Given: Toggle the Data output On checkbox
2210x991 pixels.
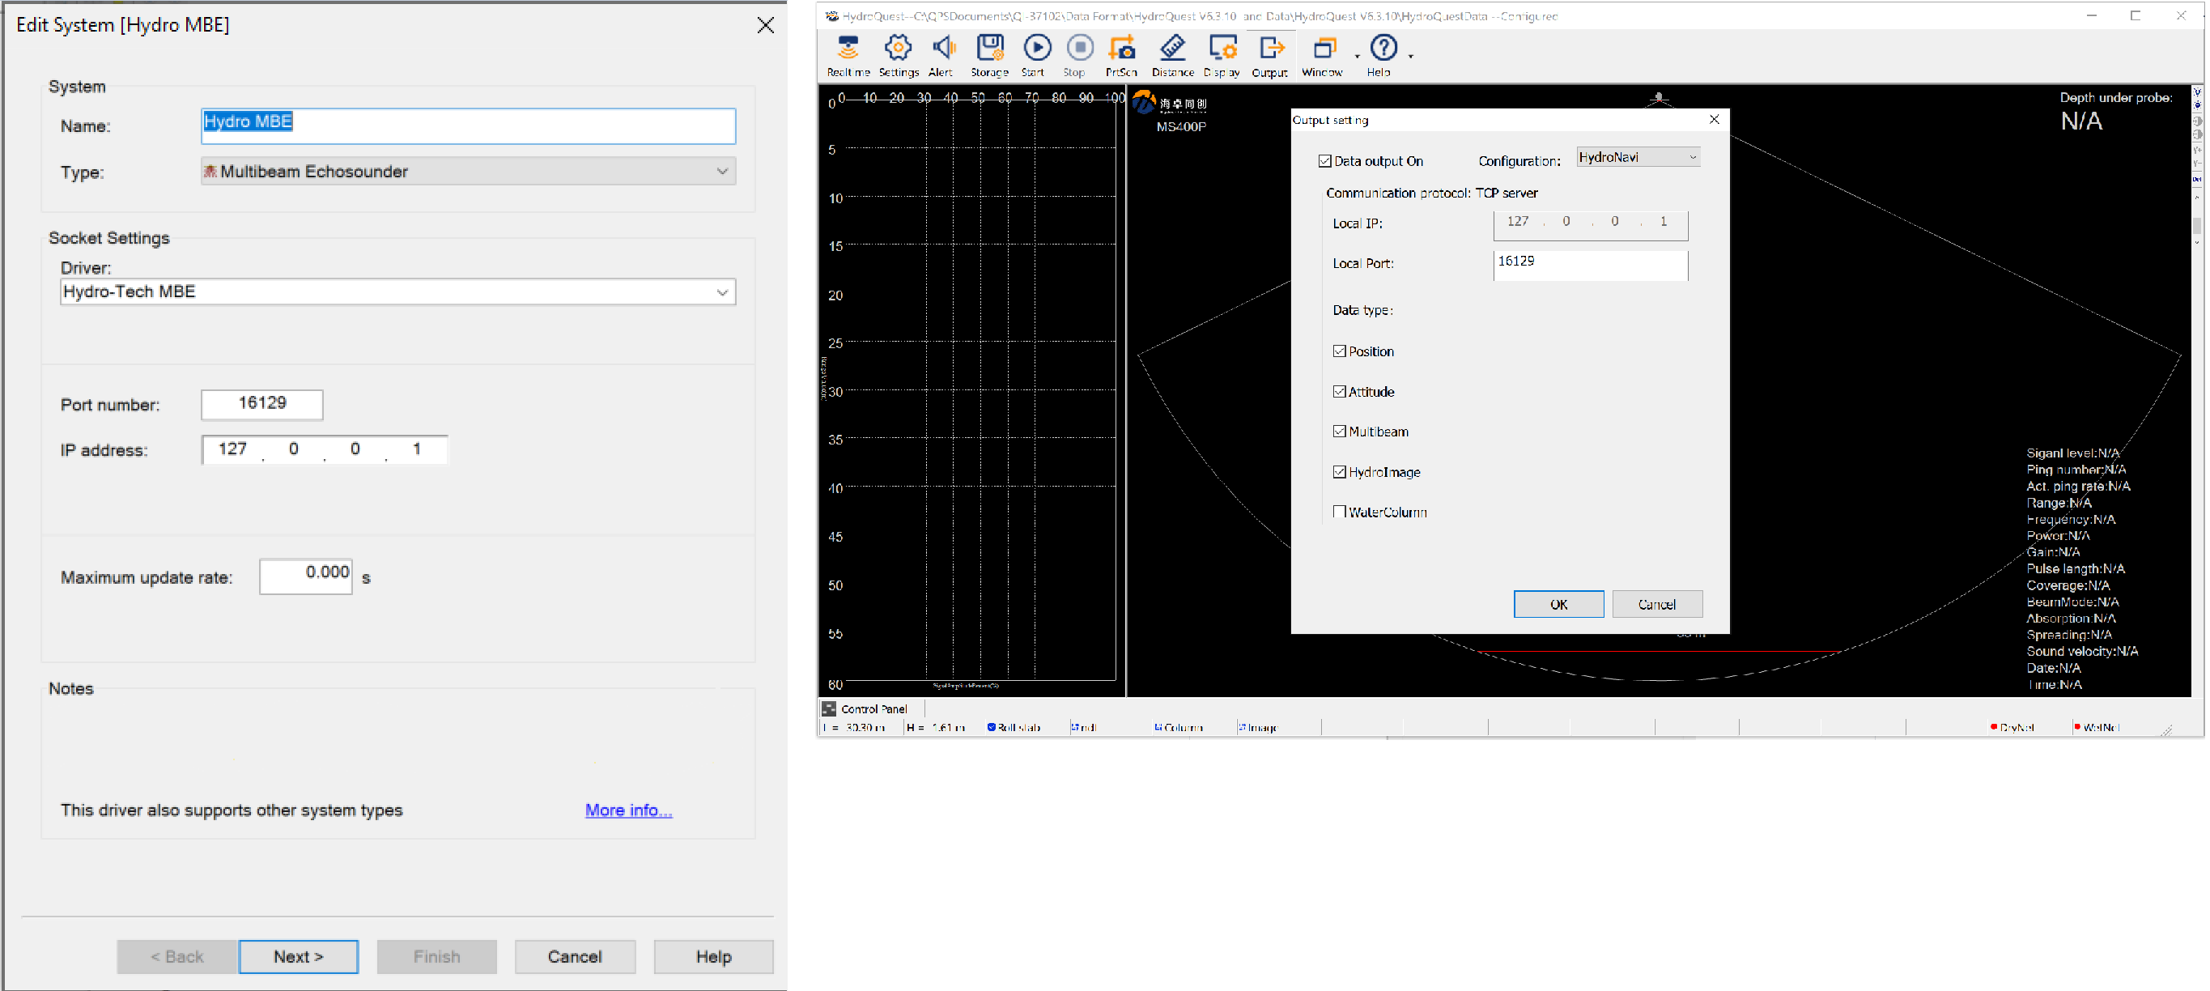Looking at the screenshot, I should click(1325, 161).
